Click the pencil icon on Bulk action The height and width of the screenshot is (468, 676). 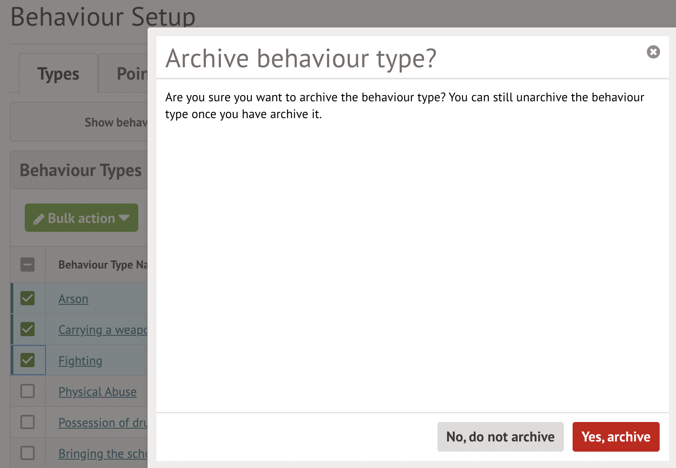coord(38,219)
